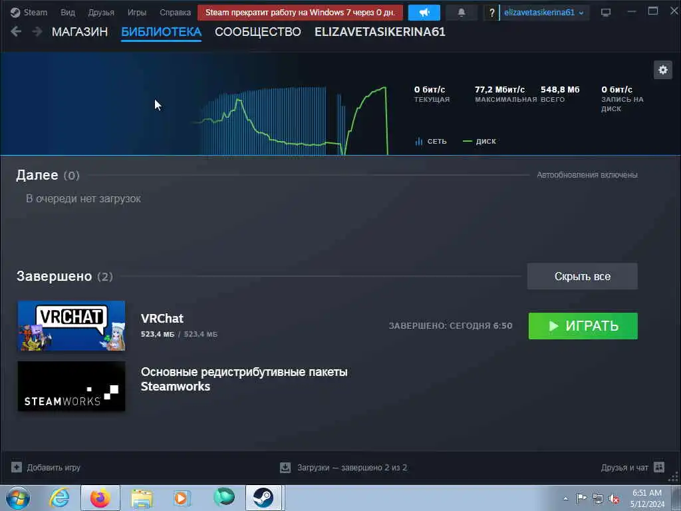Click the VRChat title text
The image size is (681, 511).
(162, 319)
